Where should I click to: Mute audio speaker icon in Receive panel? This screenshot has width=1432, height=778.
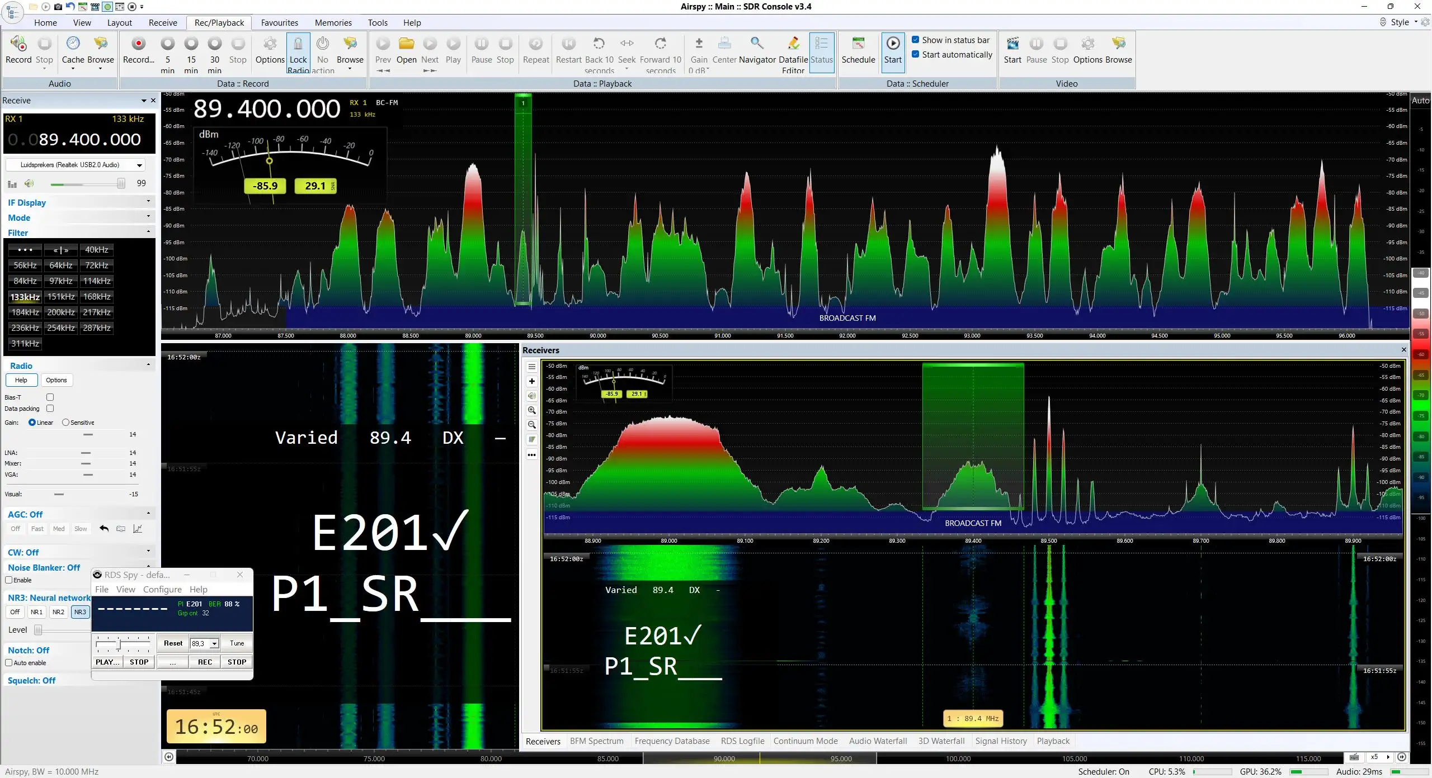(29, 183)
